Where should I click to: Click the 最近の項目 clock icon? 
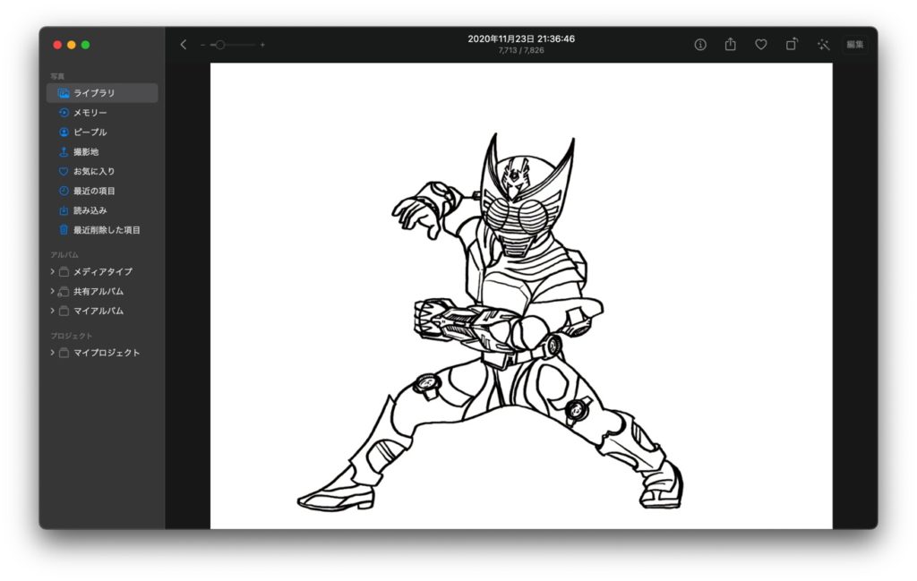(64, 191)
